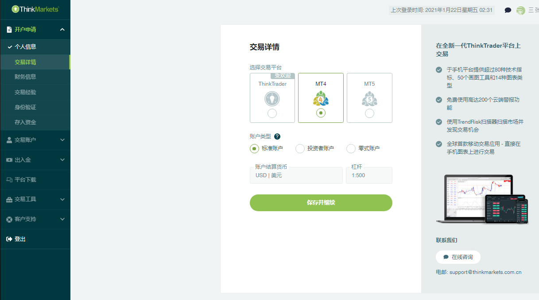
Task: Collapse the 开户申请 section chevron
Action: click(x=62, y=30)
